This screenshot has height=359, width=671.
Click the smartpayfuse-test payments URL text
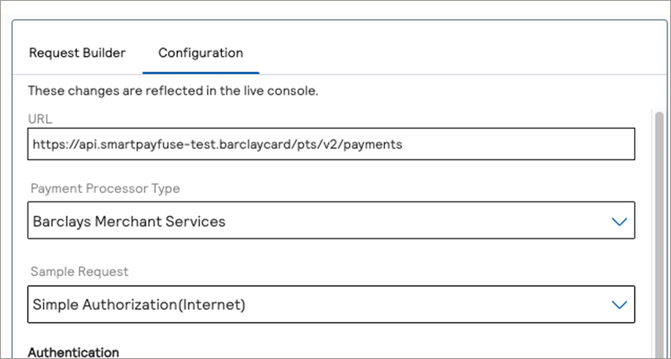point(218,144)
